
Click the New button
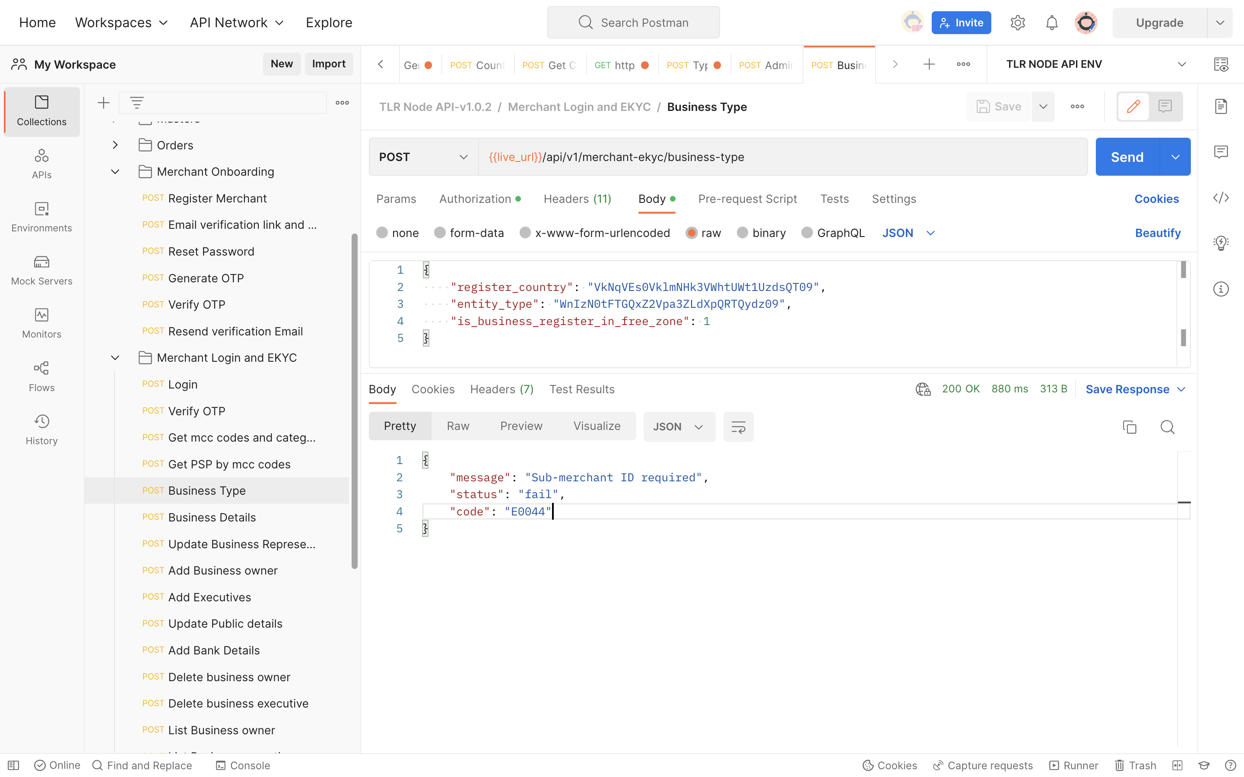coord(282,64)
